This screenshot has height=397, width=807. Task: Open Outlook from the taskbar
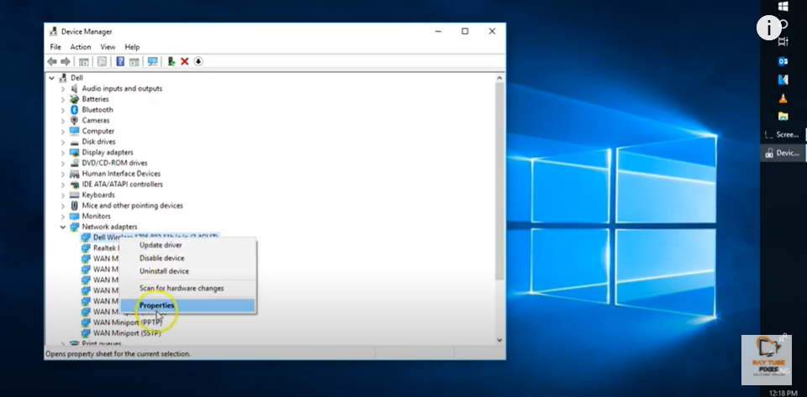coord(783,61)
